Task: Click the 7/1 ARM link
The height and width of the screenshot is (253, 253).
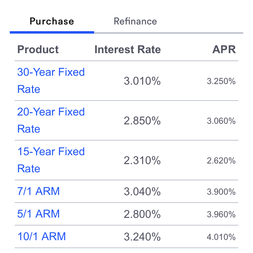Action: pos(38,191)
